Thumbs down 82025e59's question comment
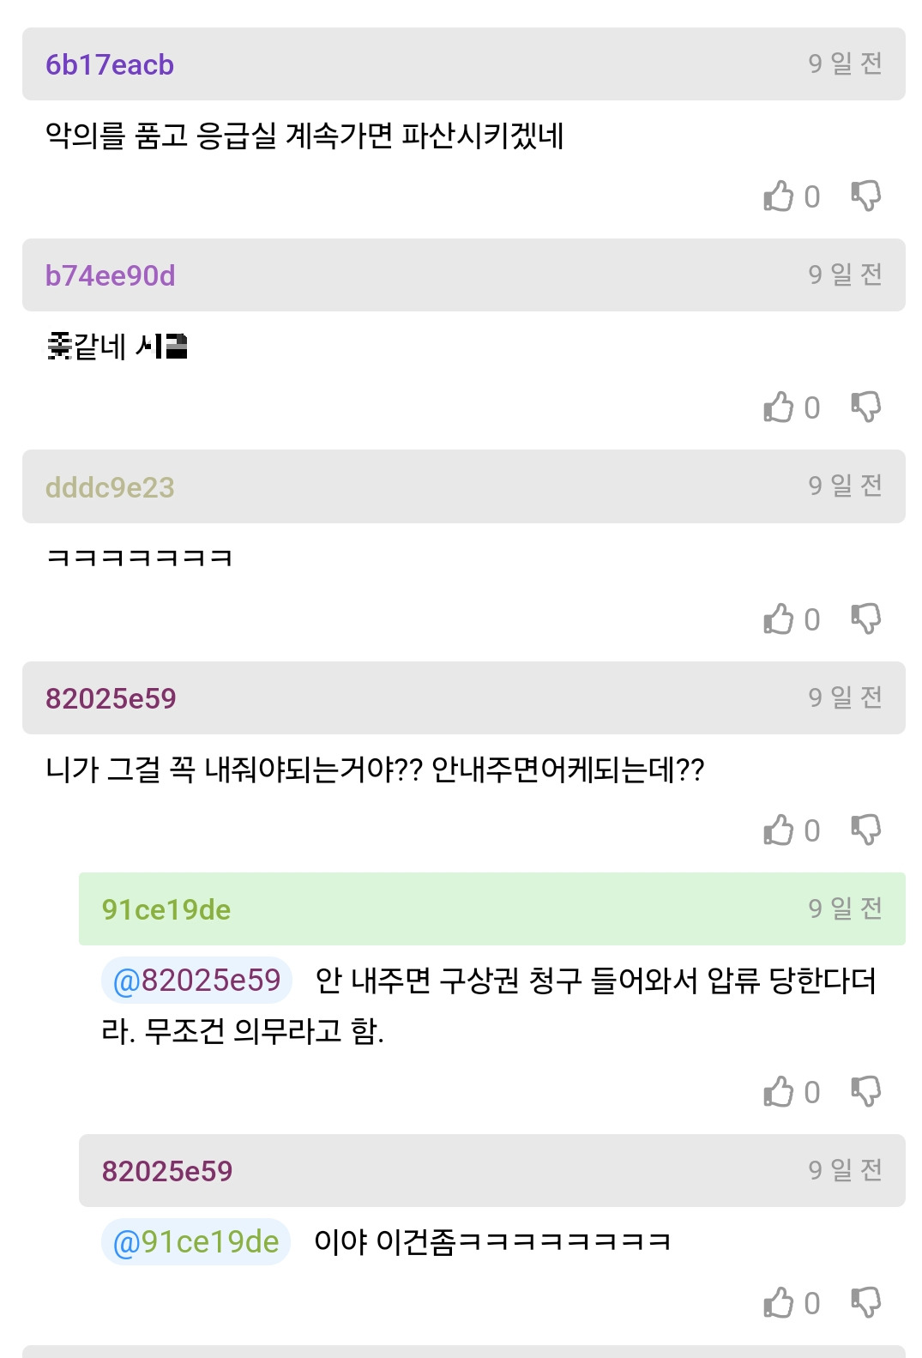This screenshot has width=922, height=1358. pyautogui.click(x=865, y=830)
